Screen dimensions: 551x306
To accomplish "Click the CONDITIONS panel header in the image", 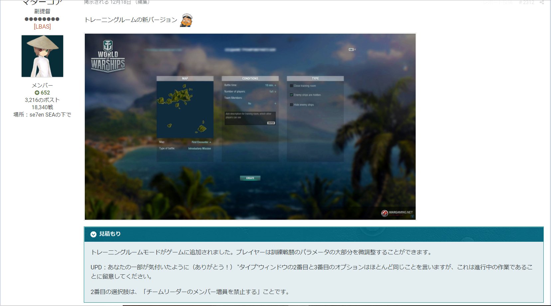I will coord(250,79).
